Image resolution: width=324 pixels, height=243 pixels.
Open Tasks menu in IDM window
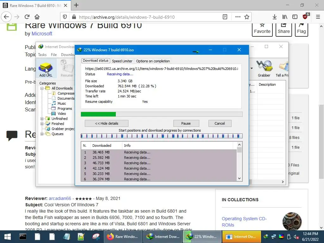[x=42, y=54]
